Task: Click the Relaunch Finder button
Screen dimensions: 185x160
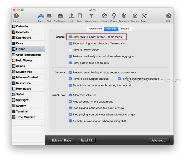Action: (62, 140)
